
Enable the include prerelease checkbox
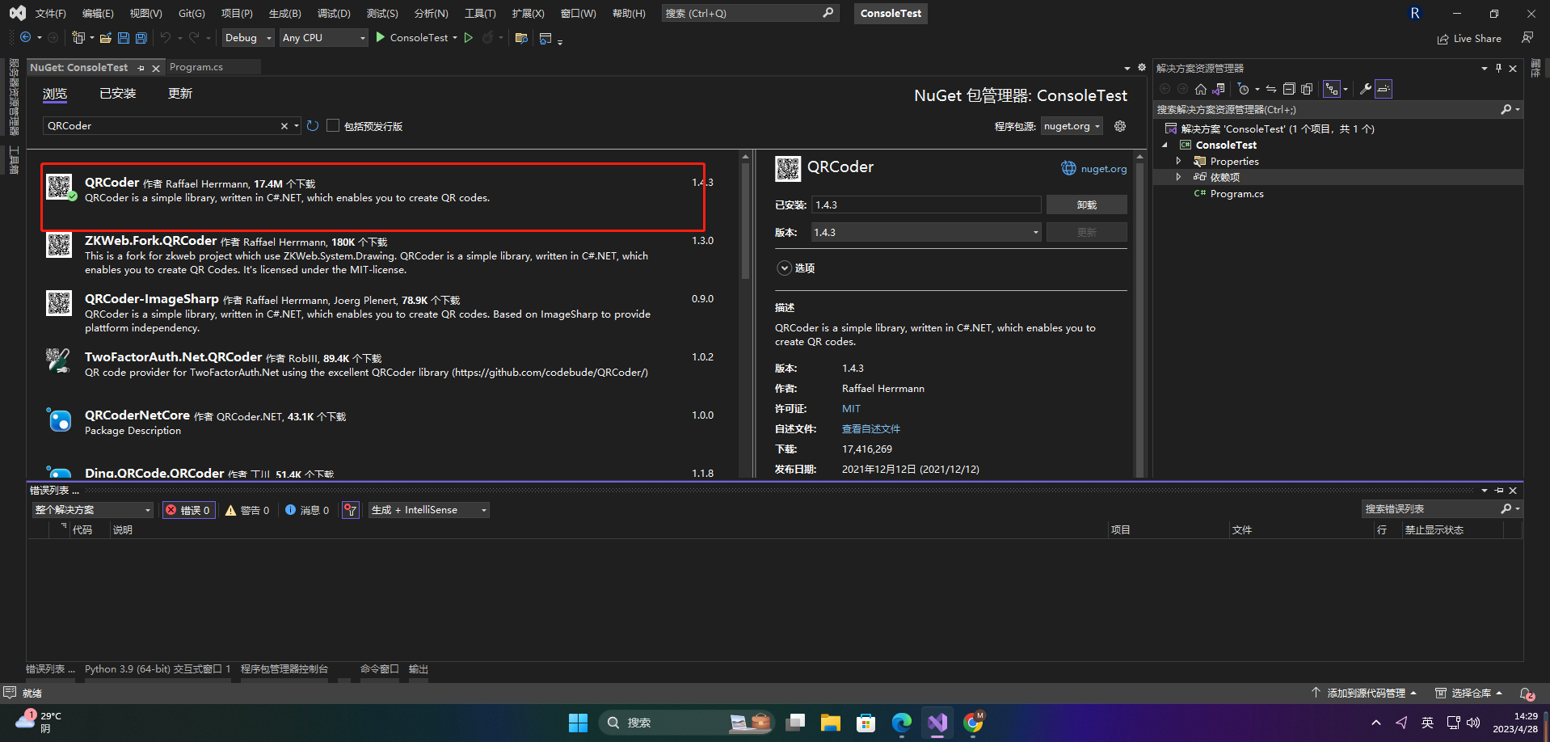coord(333,126)
